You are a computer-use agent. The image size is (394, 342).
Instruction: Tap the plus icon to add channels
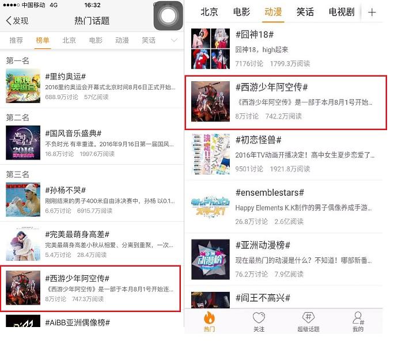point(372,12)
